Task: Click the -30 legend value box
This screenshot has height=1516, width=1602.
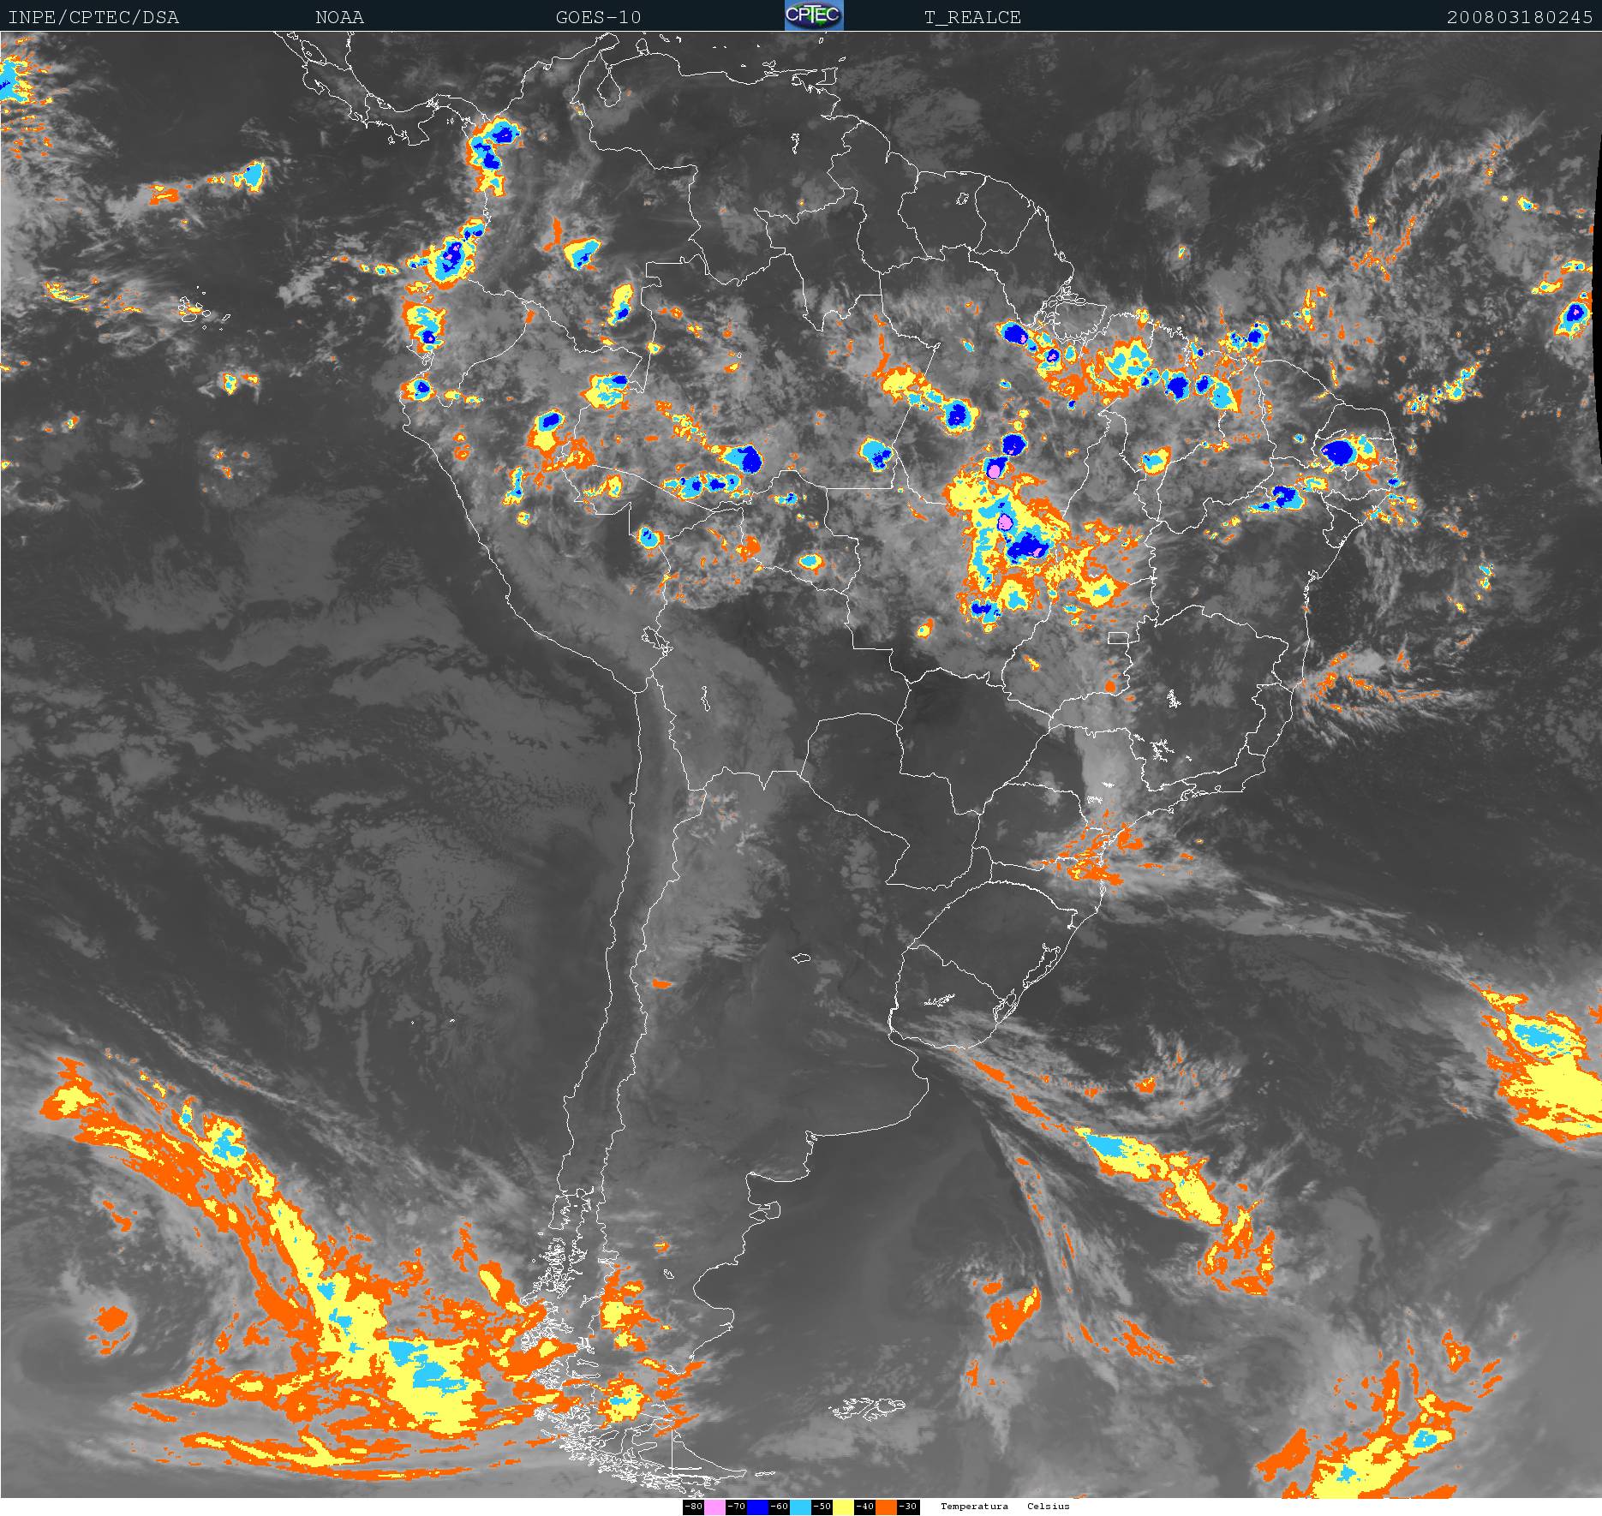Action: [x=908, y=1507]
